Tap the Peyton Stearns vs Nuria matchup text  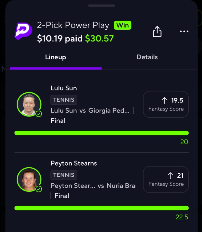(93, 186)
